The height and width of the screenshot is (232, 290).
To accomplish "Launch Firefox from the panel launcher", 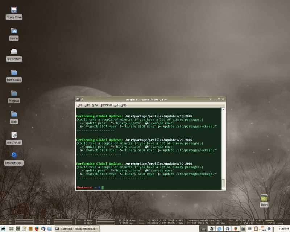I will (37, 229).
